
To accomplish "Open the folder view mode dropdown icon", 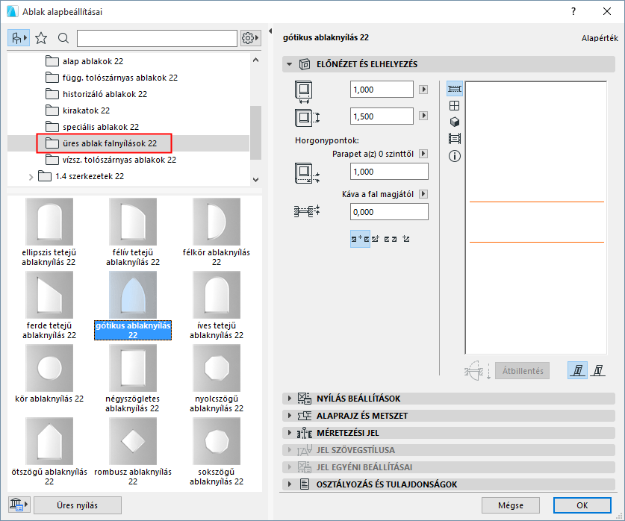I will click(x=19, y=38).
